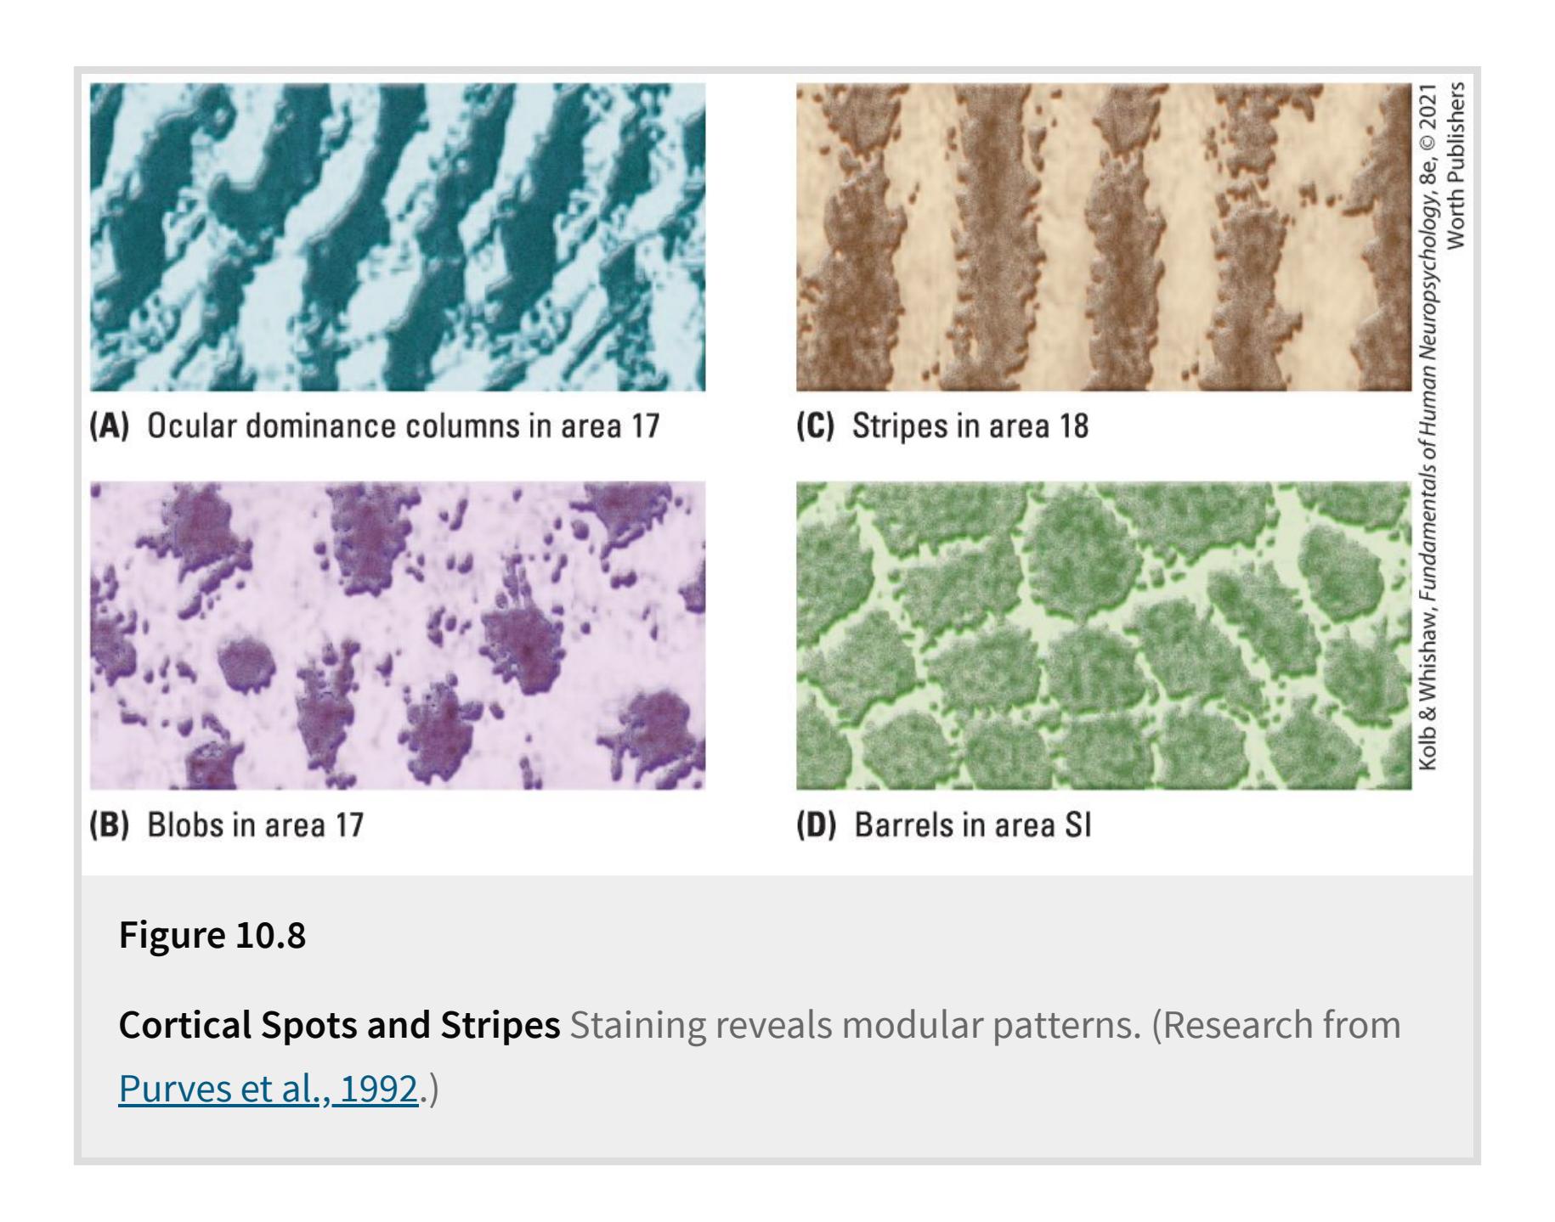Click the purple blobs in area 17 image
Image resolution: width=1555 pixels, height=1222 pixels.
(398, 635)
